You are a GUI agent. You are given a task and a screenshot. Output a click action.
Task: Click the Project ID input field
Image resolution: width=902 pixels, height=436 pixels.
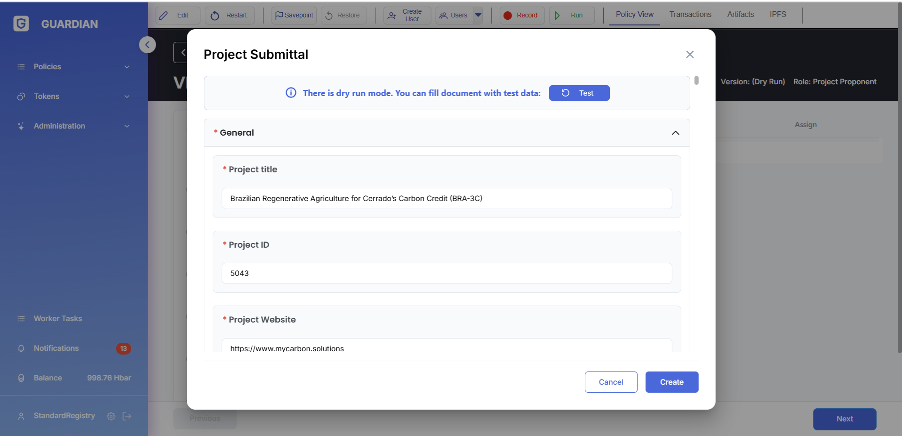[x=447, y=274]
